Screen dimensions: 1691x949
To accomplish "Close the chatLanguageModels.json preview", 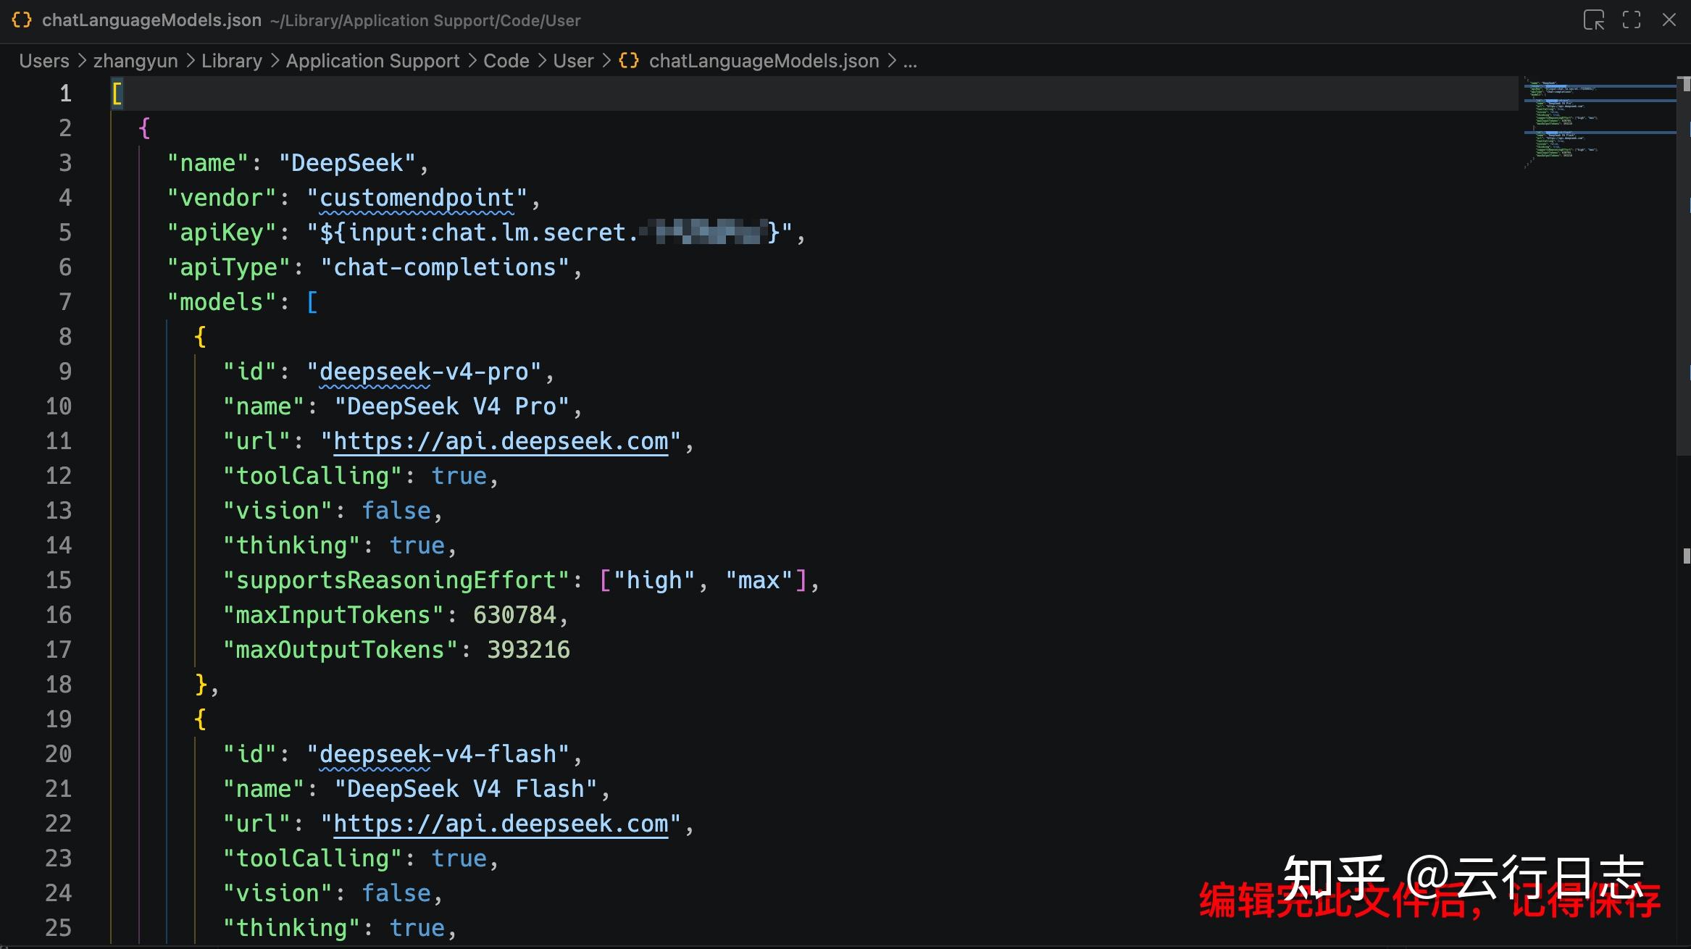I will coord(1669,20).
